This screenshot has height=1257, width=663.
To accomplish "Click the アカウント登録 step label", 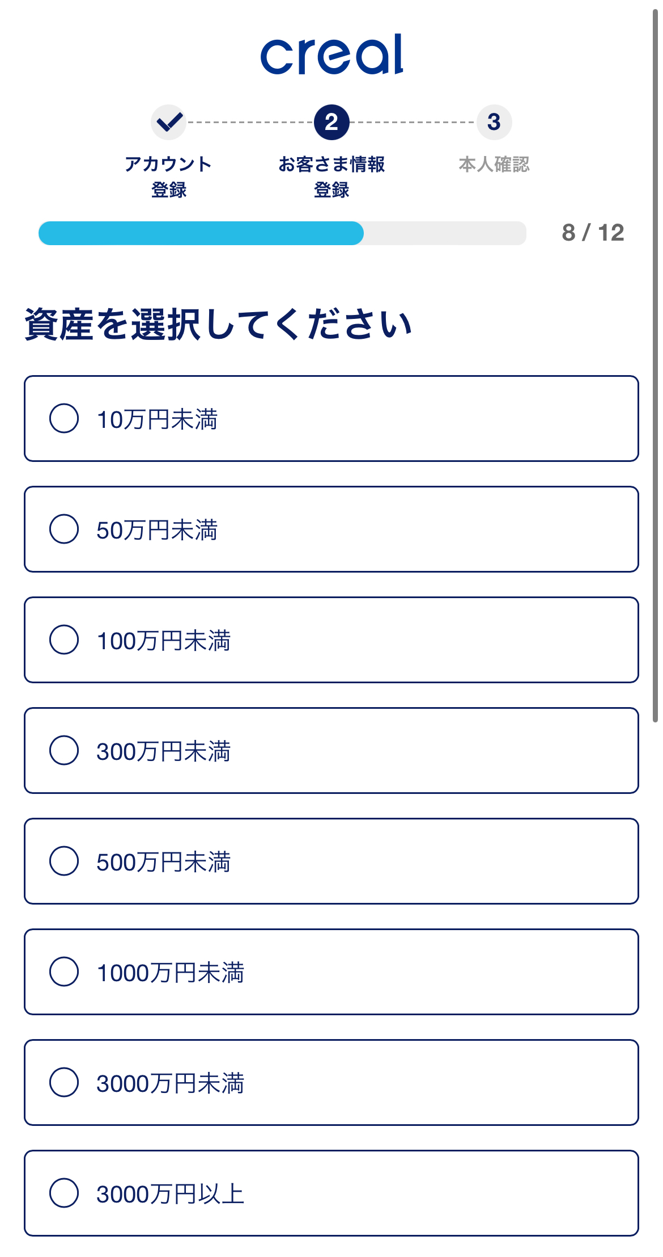I will (169, 176).
